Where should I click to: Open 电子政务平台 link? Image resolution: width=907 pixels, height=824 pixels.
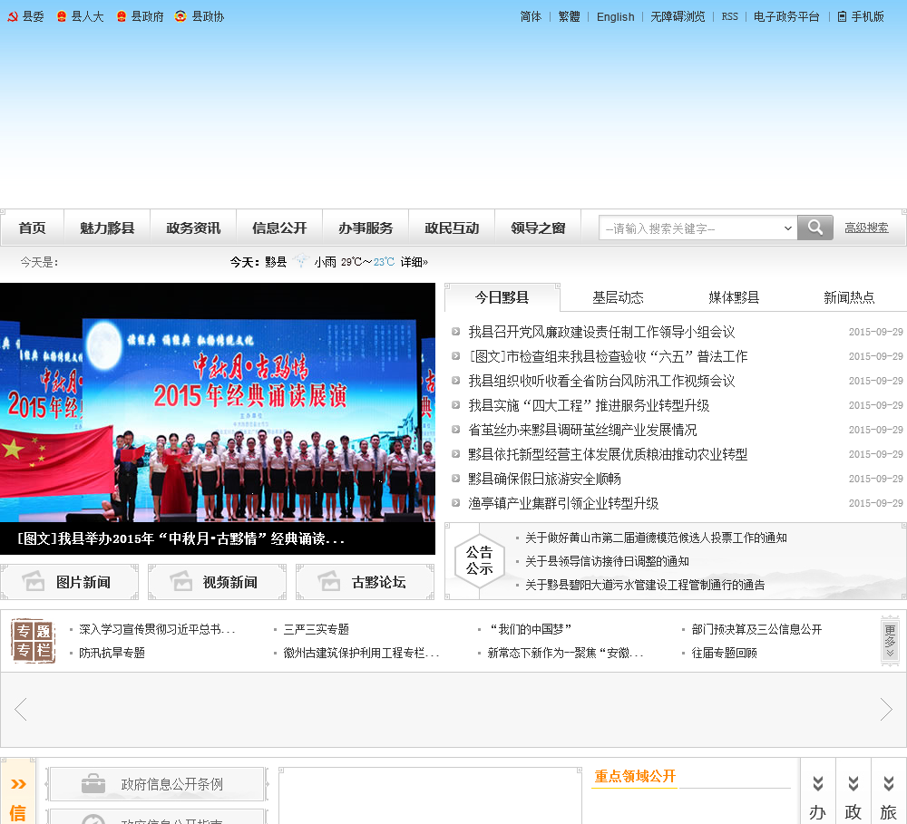(786, 16)
